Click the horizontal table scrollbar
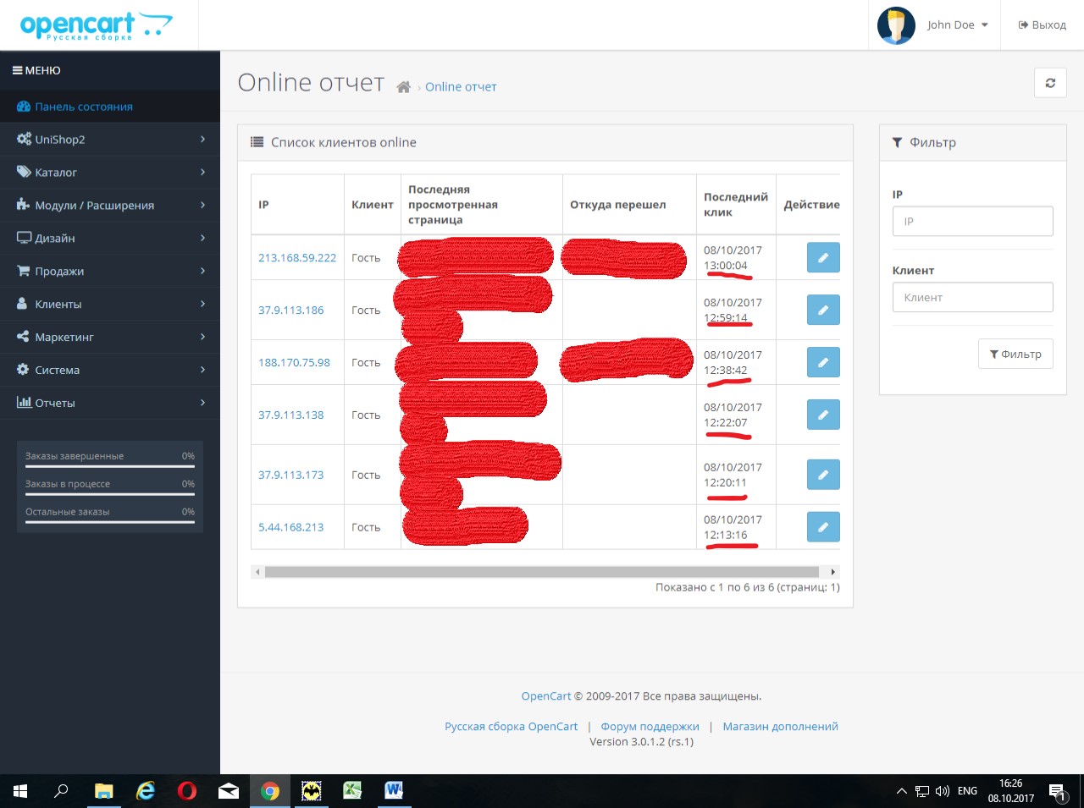Screen dimensions: 1084x808 pos(542,572)
